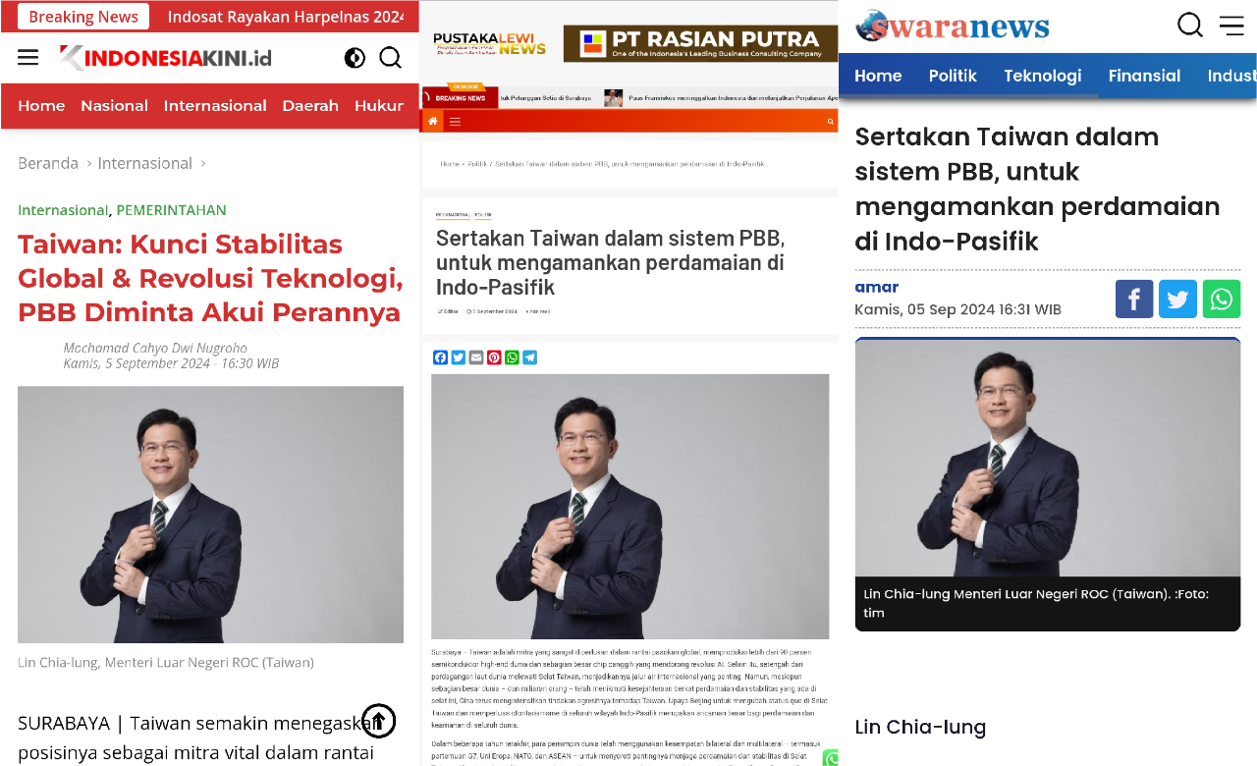The width and height of the screenshot is (1257, 766).
Task: Click the PEMERINTAHAN category tag
Action: coord(171,210)
